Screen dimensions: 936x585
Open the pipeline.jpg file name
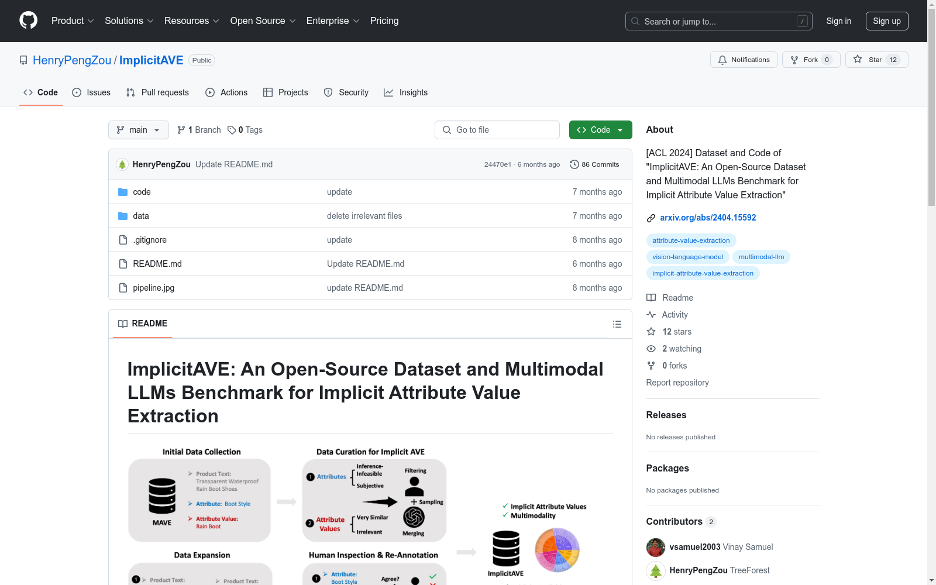pyautogui.click(x=154, y=288)
